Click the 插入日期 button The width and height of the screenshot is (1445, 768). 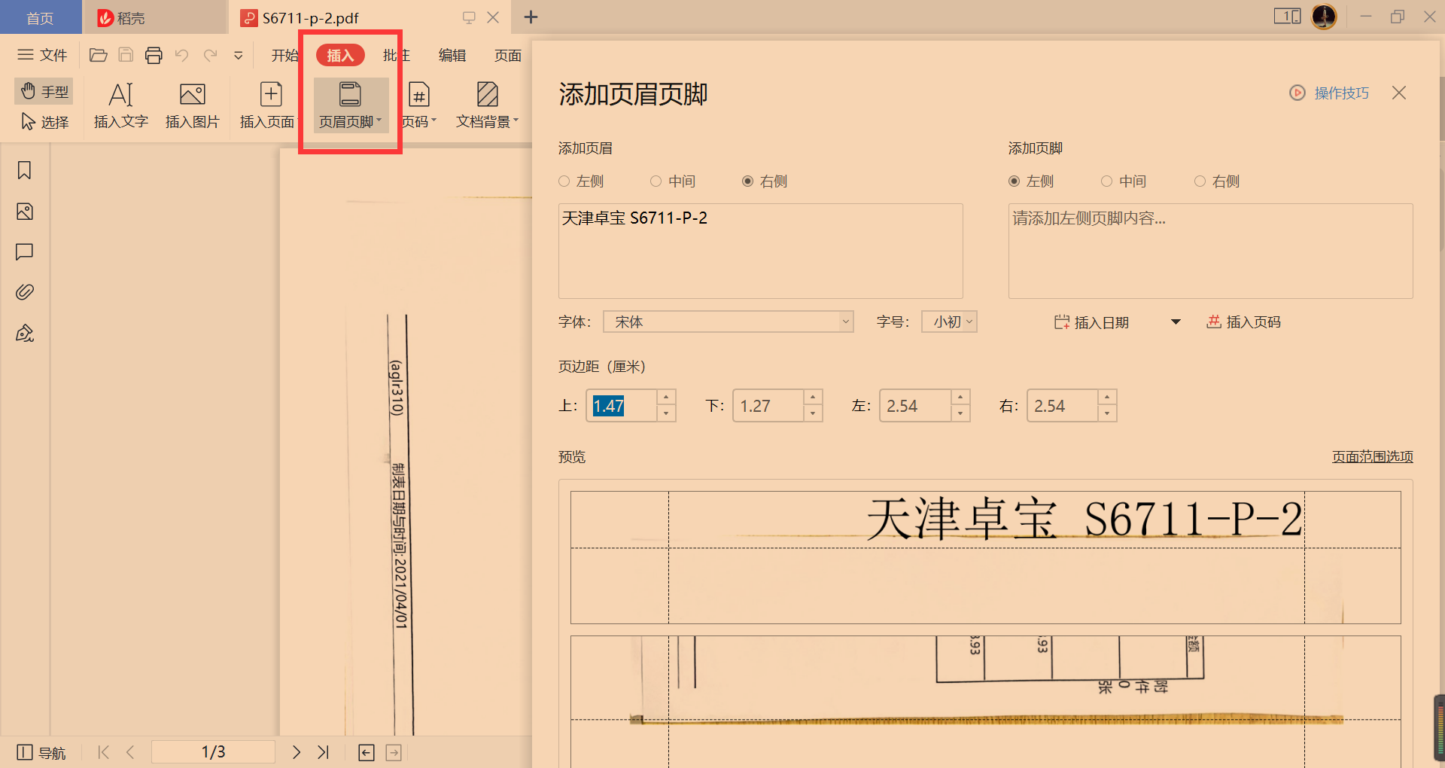click(1091, 322)
